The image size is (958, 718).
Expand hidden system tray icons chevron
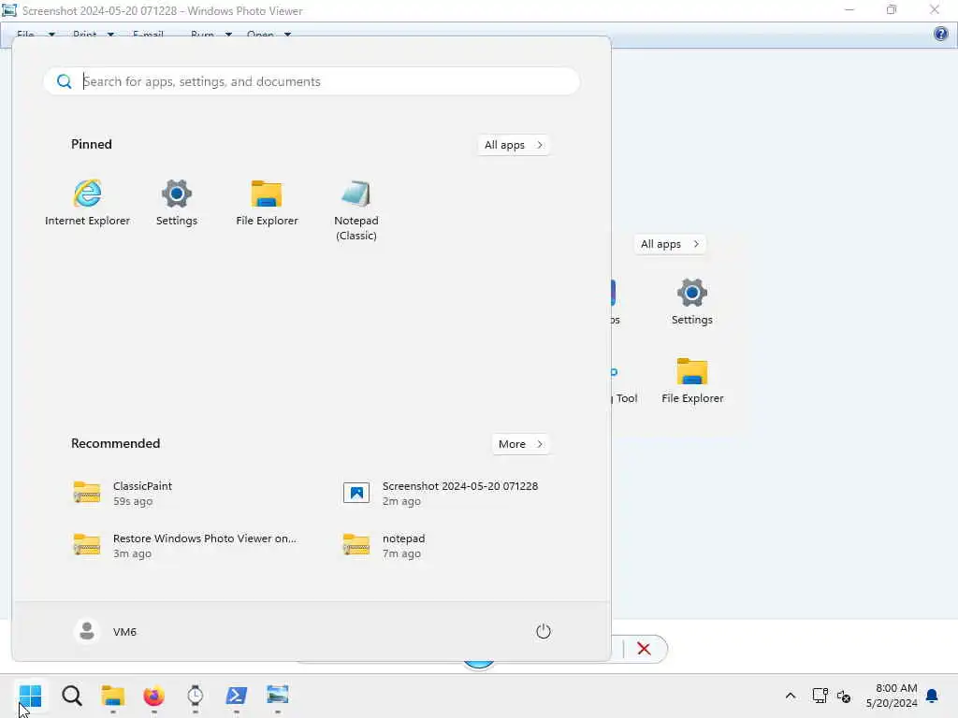tap(790, 696)
